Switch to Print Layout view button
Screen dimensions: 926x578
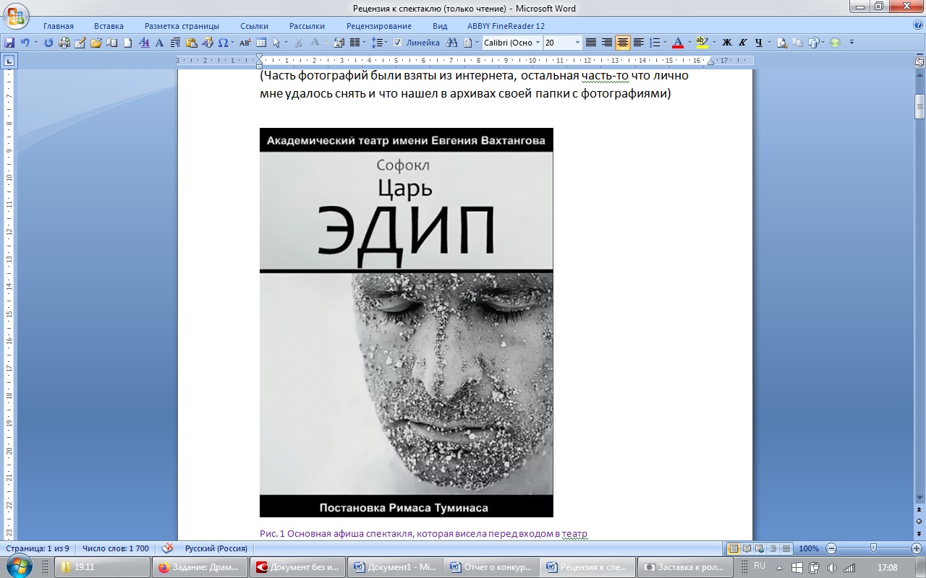point(734,548)
